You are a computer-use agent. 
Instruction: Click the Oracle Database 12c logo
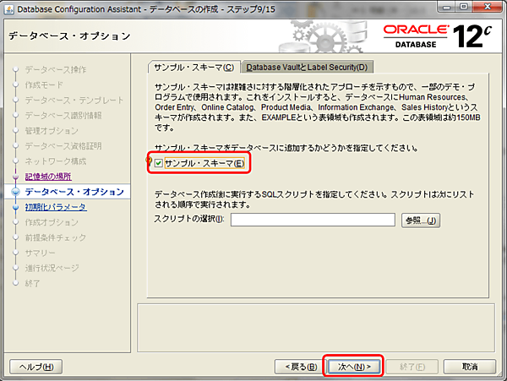tap(438, 36)
